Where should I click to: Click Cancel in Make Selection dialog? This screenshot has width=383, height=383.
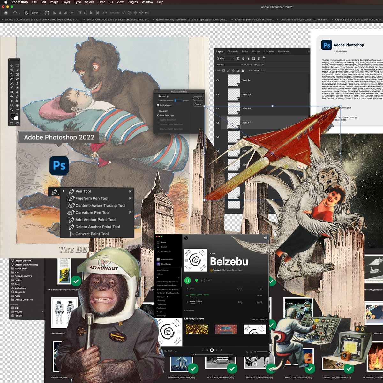(198, 104)
